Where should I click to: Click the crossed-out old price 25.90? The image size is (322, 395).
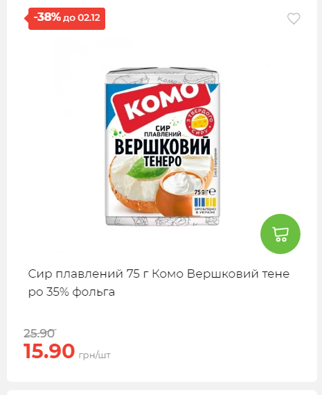coord(39,333)
